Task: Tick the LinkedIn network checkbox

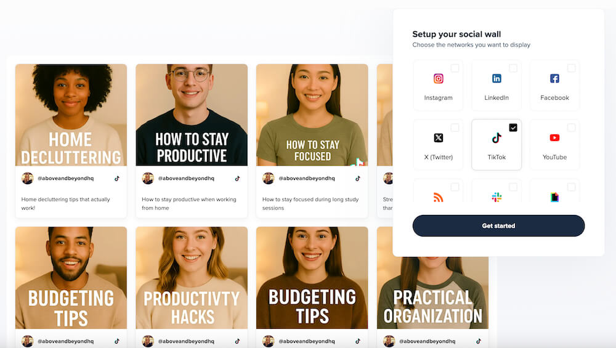Action: pyautogui.click(x=513, y=68)
